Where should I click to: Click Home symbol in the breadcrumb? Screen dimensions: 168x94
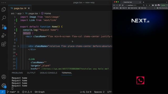pyautogui.click(x=46, y=13)
